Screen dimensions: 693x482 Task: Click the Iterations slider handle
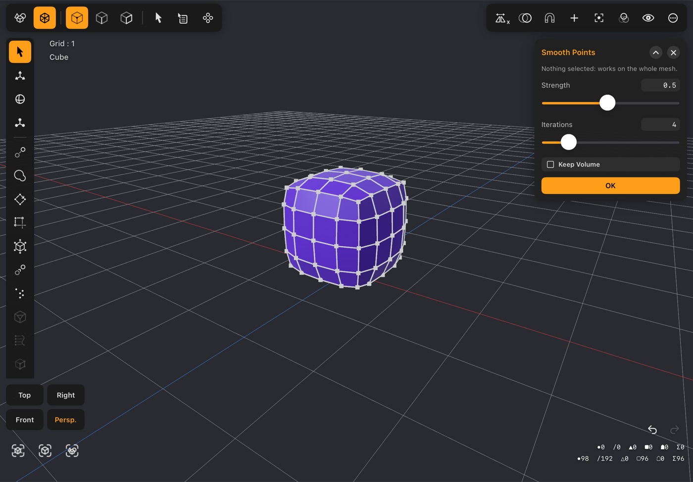tap(569, 142)
